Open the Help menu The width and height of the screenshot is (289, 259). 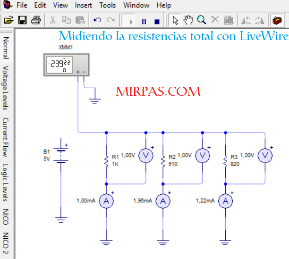164,5
